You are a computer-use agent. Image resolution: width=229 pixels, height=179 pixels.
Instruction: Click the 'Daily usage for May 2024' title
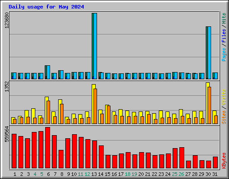pyautogui.click(x=46, y=7)
